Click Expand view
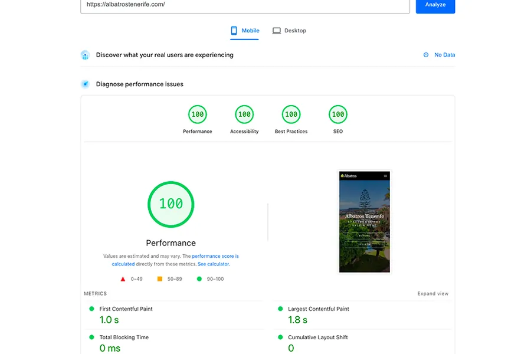This screenshot has width=531, height=354. [433, 294]
